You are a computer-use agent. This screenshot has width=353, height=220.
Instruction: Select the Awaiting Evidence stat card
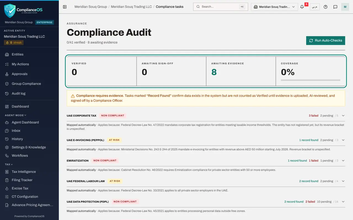point(241,71)
